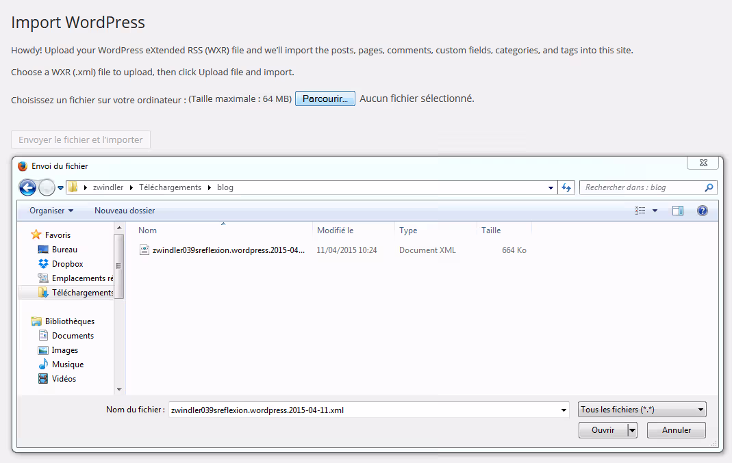Select Dropbox in the Favoris sidebar
This screenshot has height=463, width=732.
pos(67,264)
